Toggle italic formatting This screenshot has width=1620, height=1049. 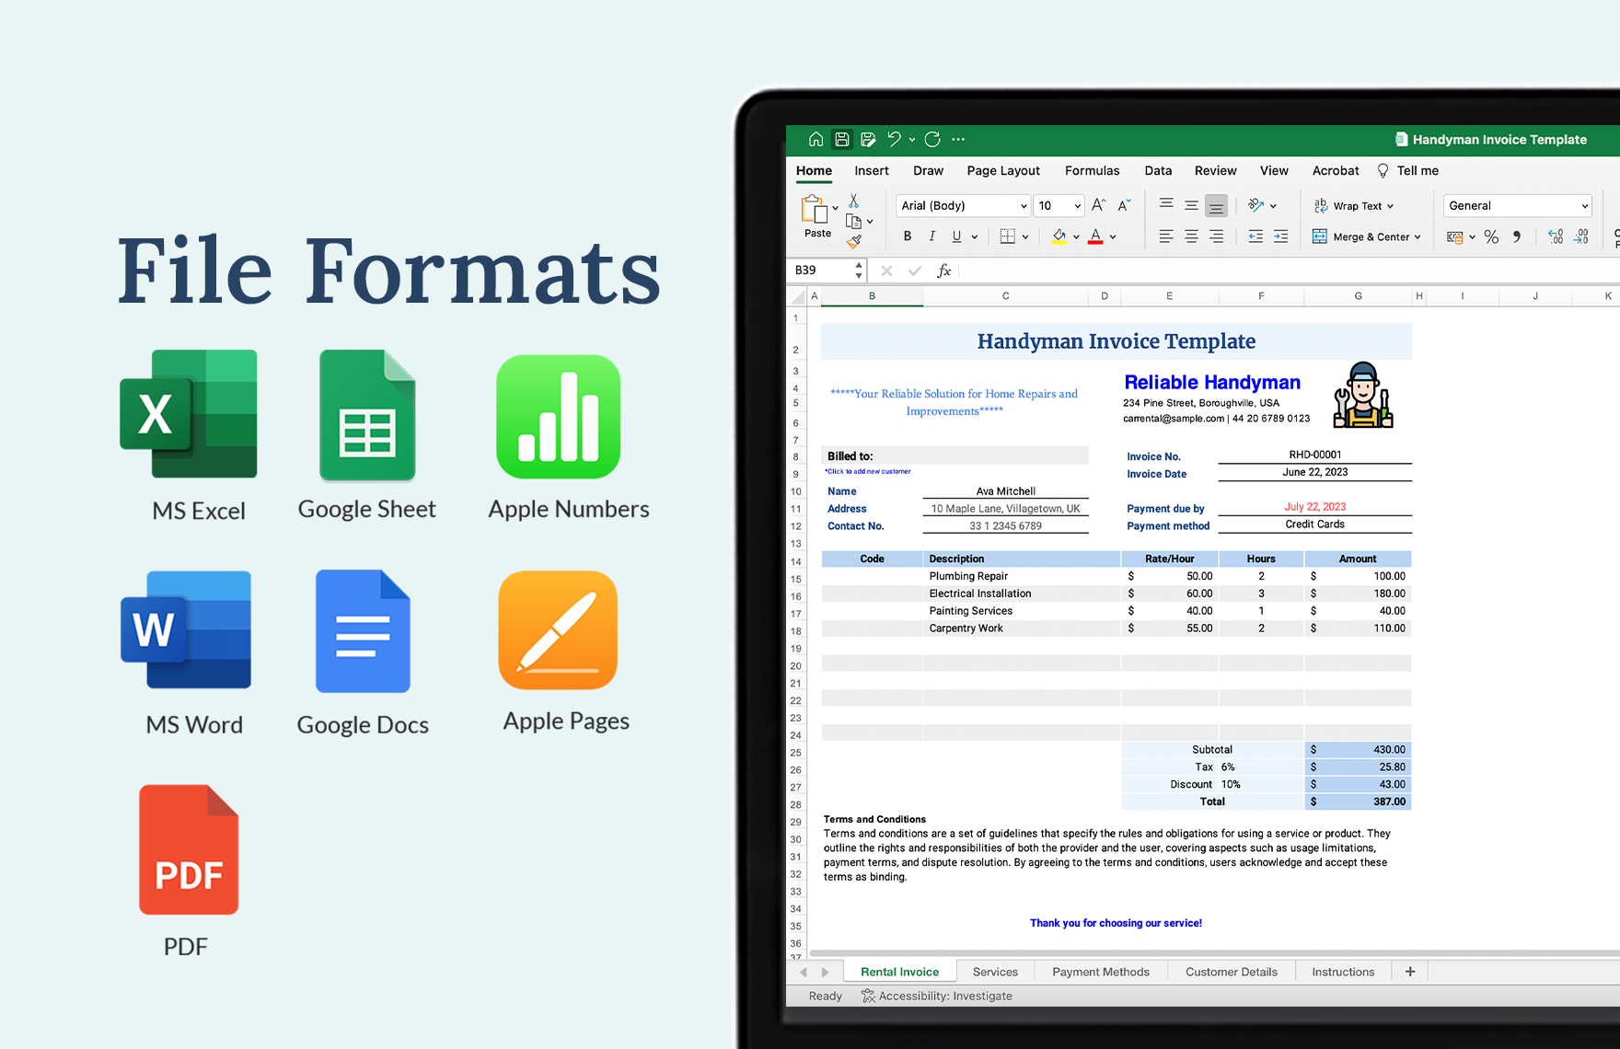932,236
